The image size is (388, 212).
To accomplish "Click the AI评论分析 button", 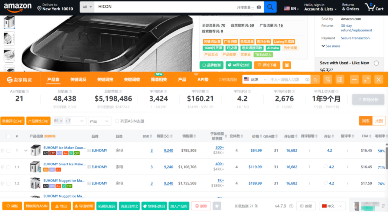I will point(238,65).
